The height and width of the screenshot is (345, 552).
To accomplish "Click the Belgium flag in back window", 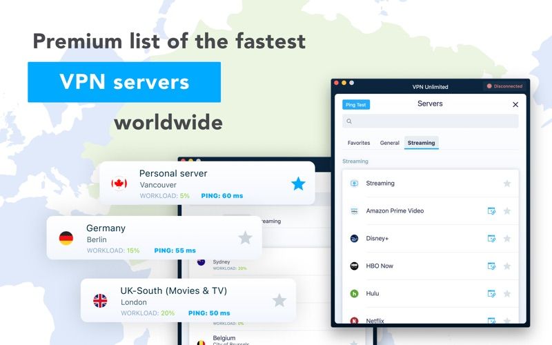I will pyautogui.click(x=201, y=342).
